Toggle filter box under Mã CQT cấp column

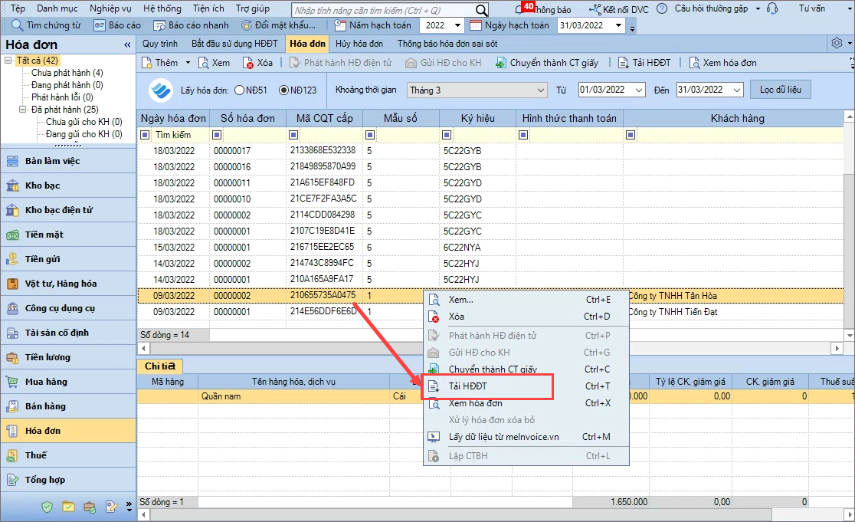tap(293, 135)
